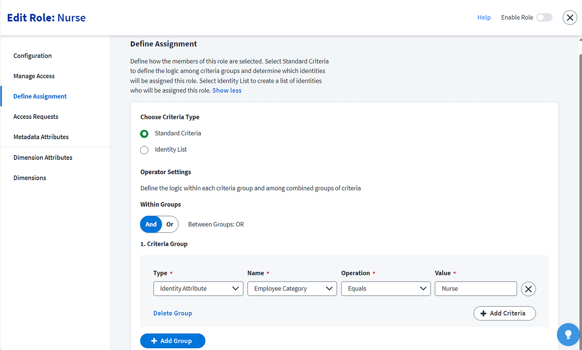Viewport: 582px width, 350px height.
Task: Delete the first criteria group
Action: point(172,313)
